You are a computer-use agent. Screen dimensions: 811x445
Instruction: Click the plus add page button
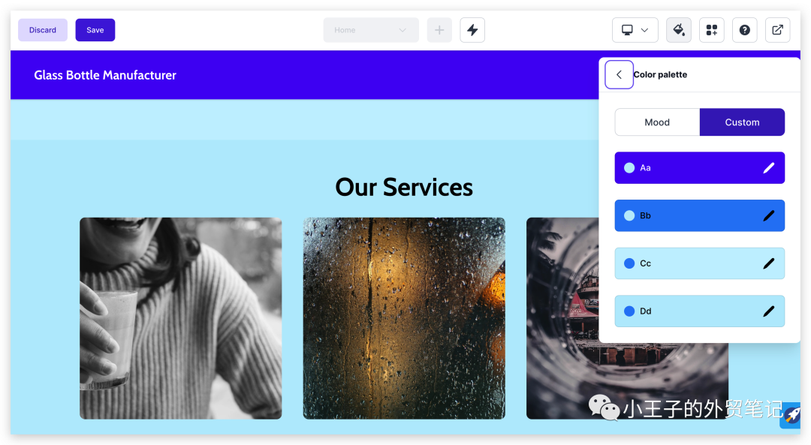[439, 30]
